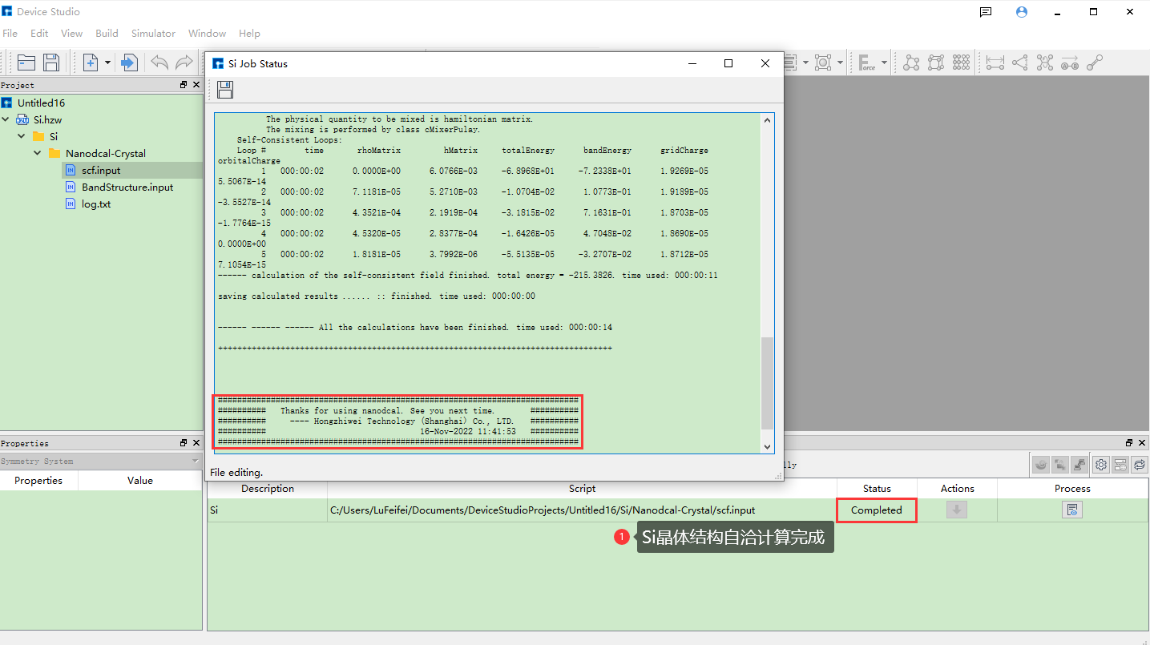Select BandStructure.input in project tree
This screenshot has height=645, width=1150.
127,187
